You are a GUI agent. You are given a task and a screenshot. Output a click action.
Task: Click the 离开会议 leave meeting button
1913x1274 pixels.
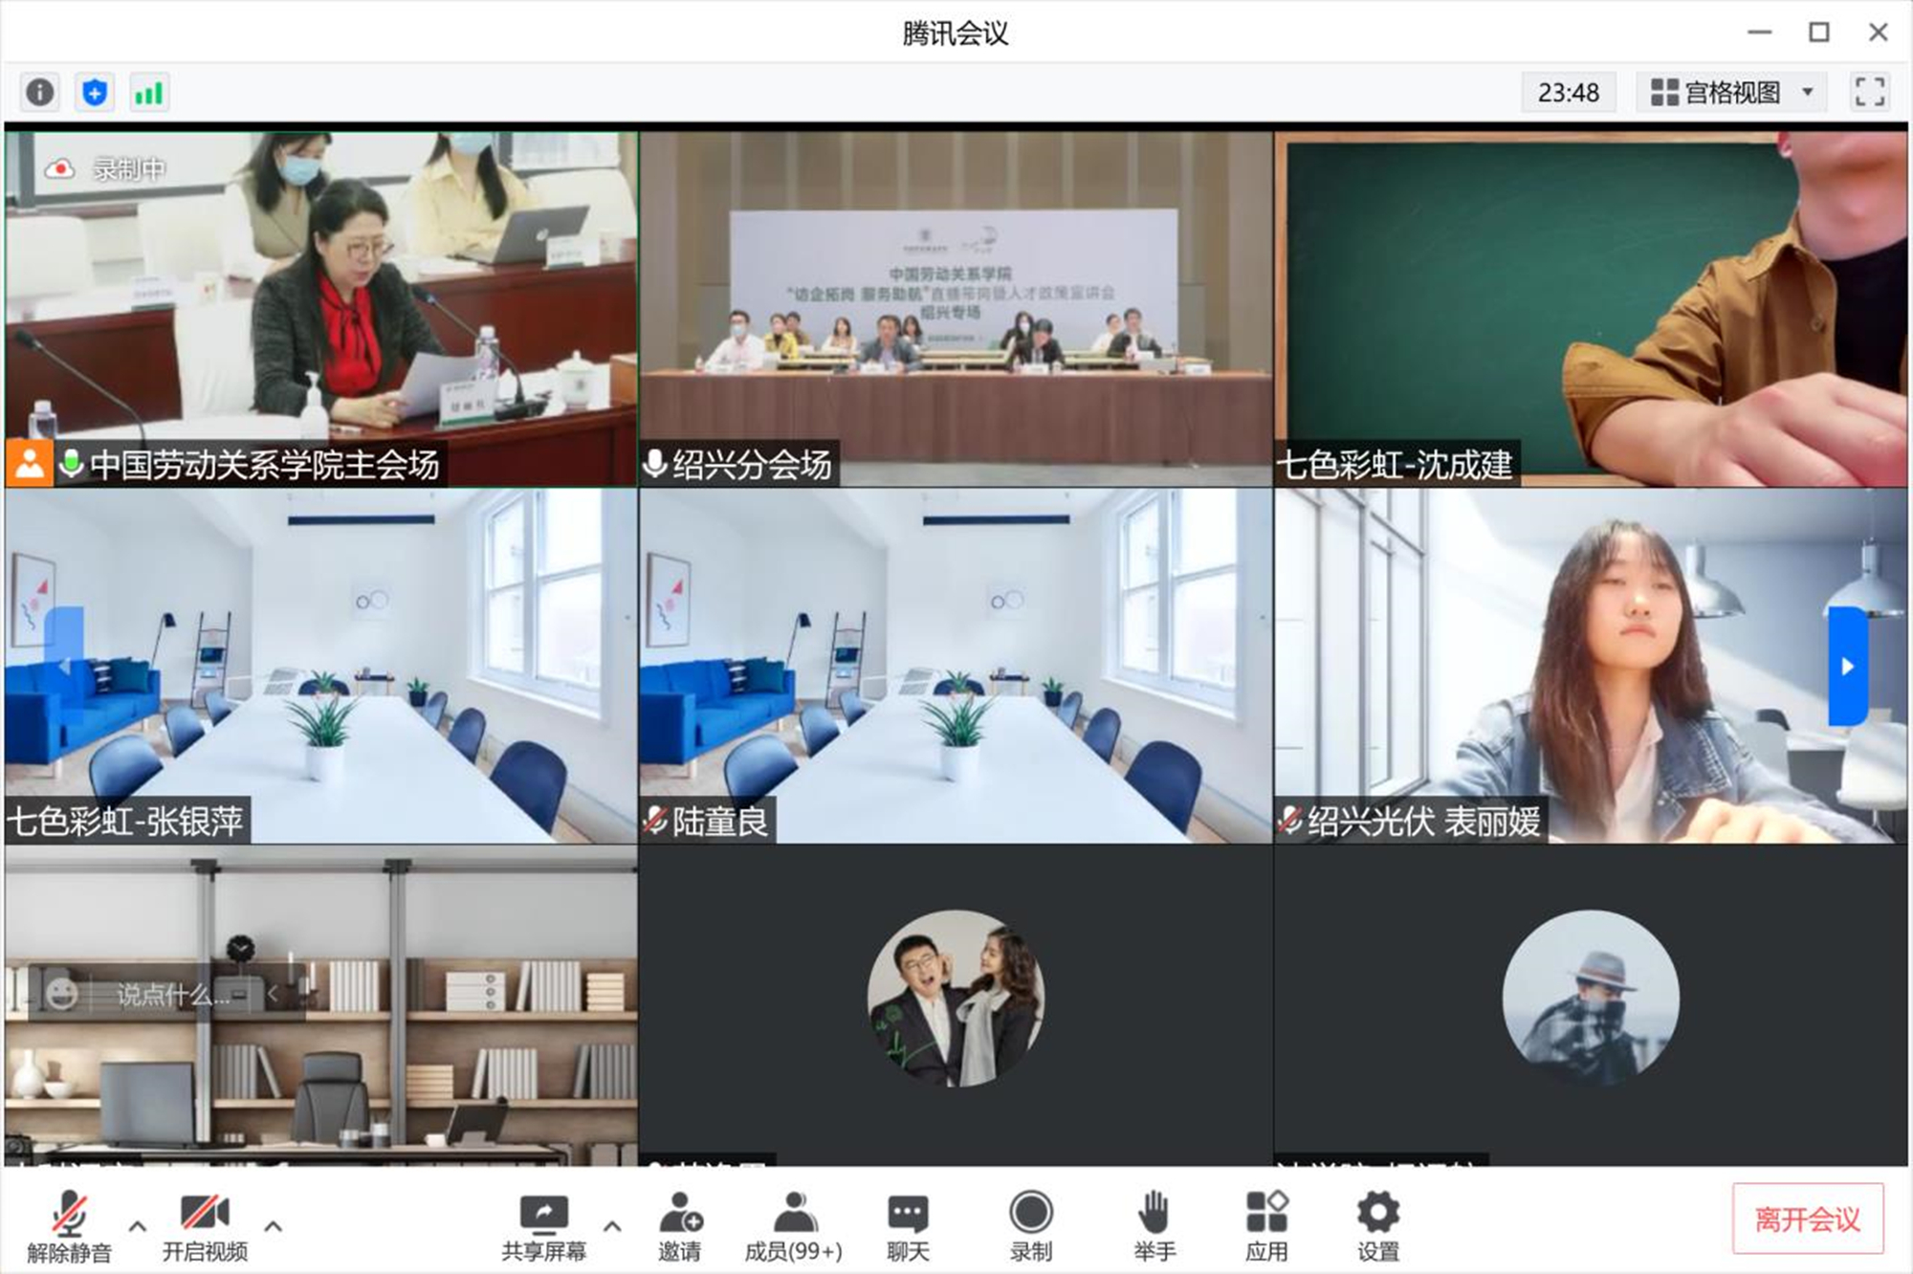1808,1219
